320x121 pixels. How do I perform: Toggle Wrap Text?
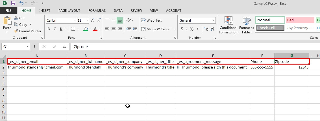pyautogui.click(x=151, y=20)
